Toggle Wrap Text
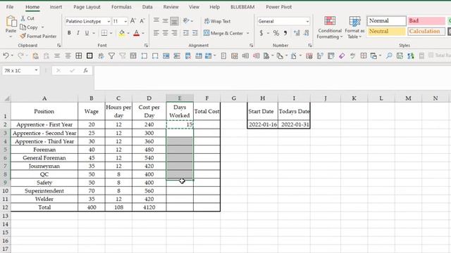Screen dimensions: 451x253 point(218,21)
